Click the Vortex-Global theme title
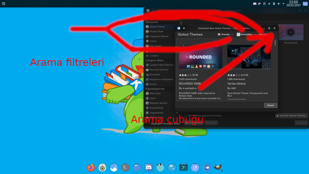Screen dimensions: 309x174 [x=236, y=83]
